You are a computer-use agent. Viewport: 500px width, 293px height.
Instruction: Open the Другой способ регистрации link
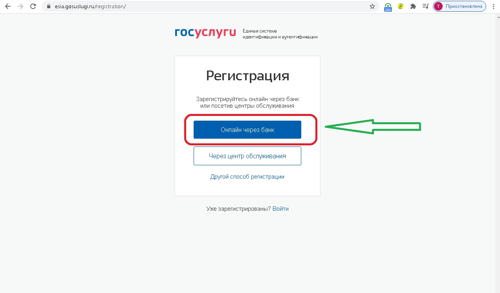pos(247,177)
